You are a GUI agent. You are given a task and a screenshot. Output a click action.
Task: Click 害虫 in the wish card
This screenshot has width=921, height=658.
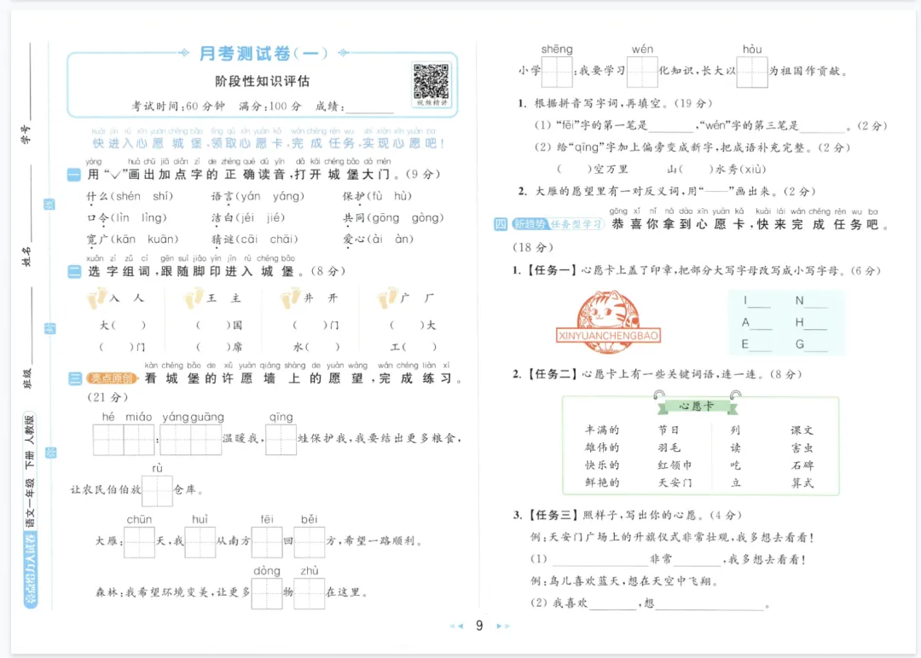point(802,447)
